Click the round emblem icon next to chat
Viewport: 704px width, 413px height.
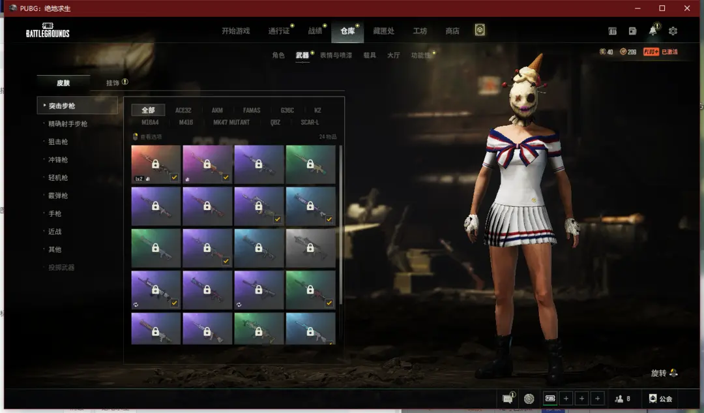[529, 399]
